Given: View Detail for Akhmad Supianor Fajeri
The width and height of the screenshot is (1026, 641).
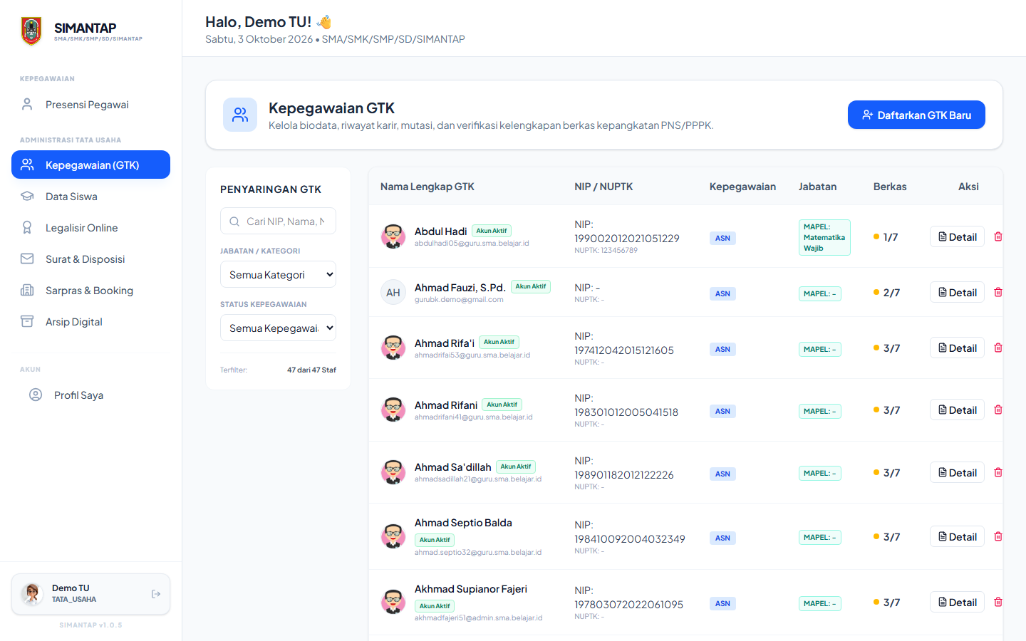Looking at the screenshot, I should (957, 602).
